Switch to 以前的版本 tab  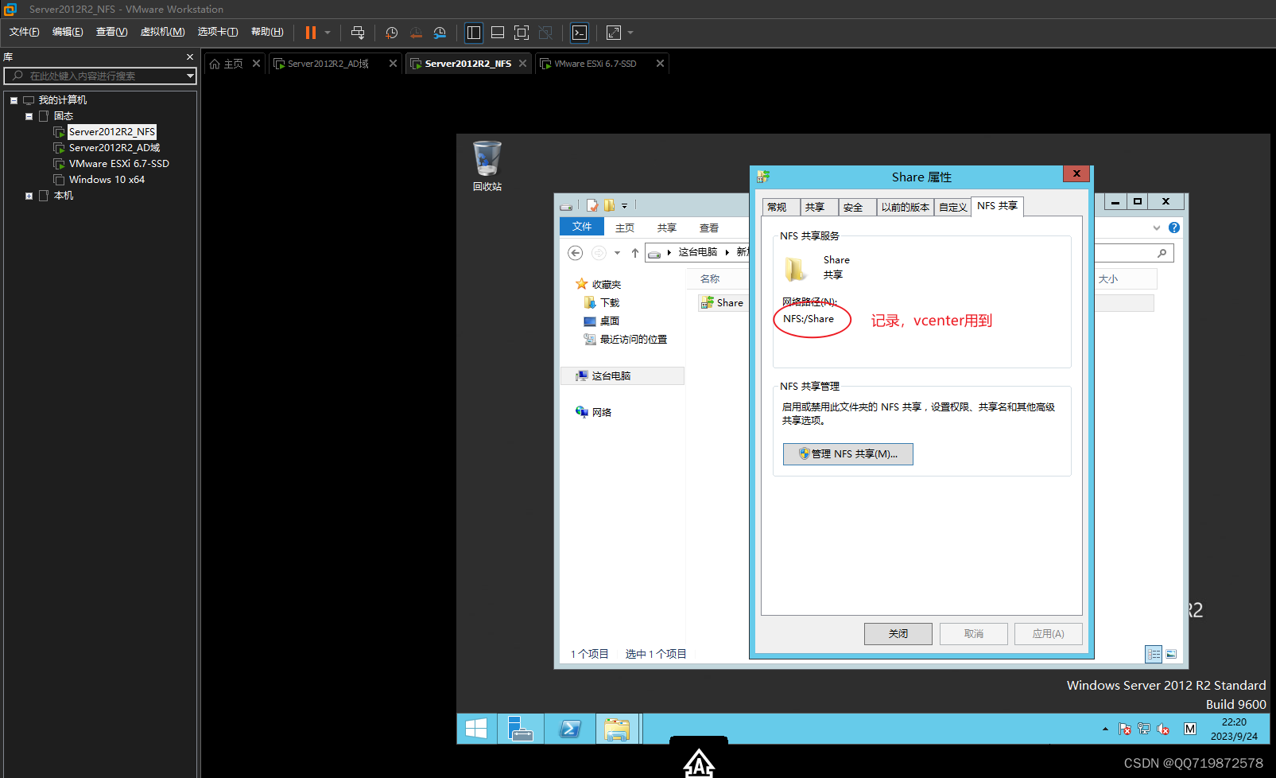[905, 207]
